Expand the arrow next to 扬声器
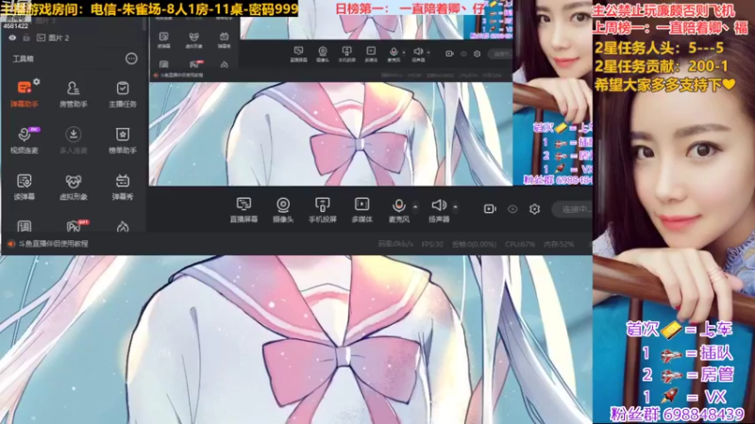Viewport: 755px width, 424px height. tap(455, 206)
